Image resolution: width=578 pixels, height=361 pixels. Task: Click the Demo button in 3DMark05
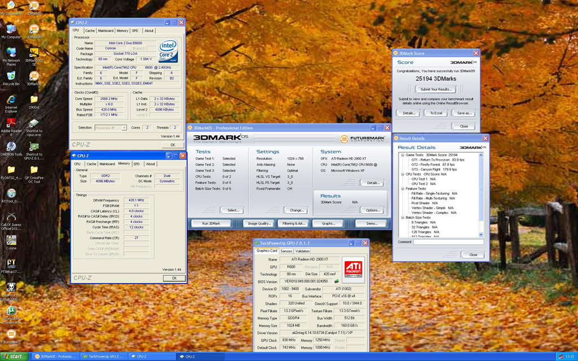371,223
